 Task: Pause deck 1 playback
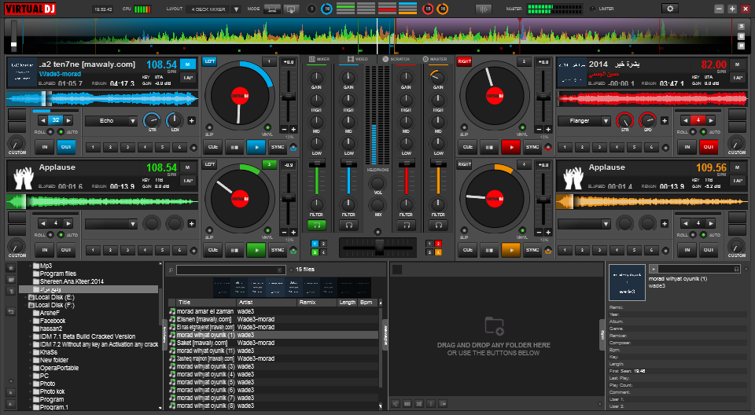(x=234, y=147)
